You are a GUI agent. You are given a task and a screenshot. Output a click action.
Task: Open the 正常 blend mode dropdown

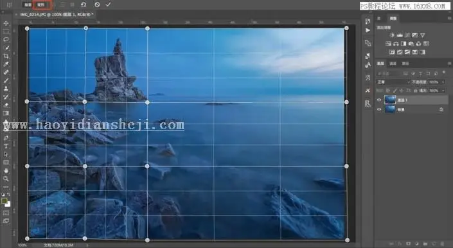[x=393, y=82]
